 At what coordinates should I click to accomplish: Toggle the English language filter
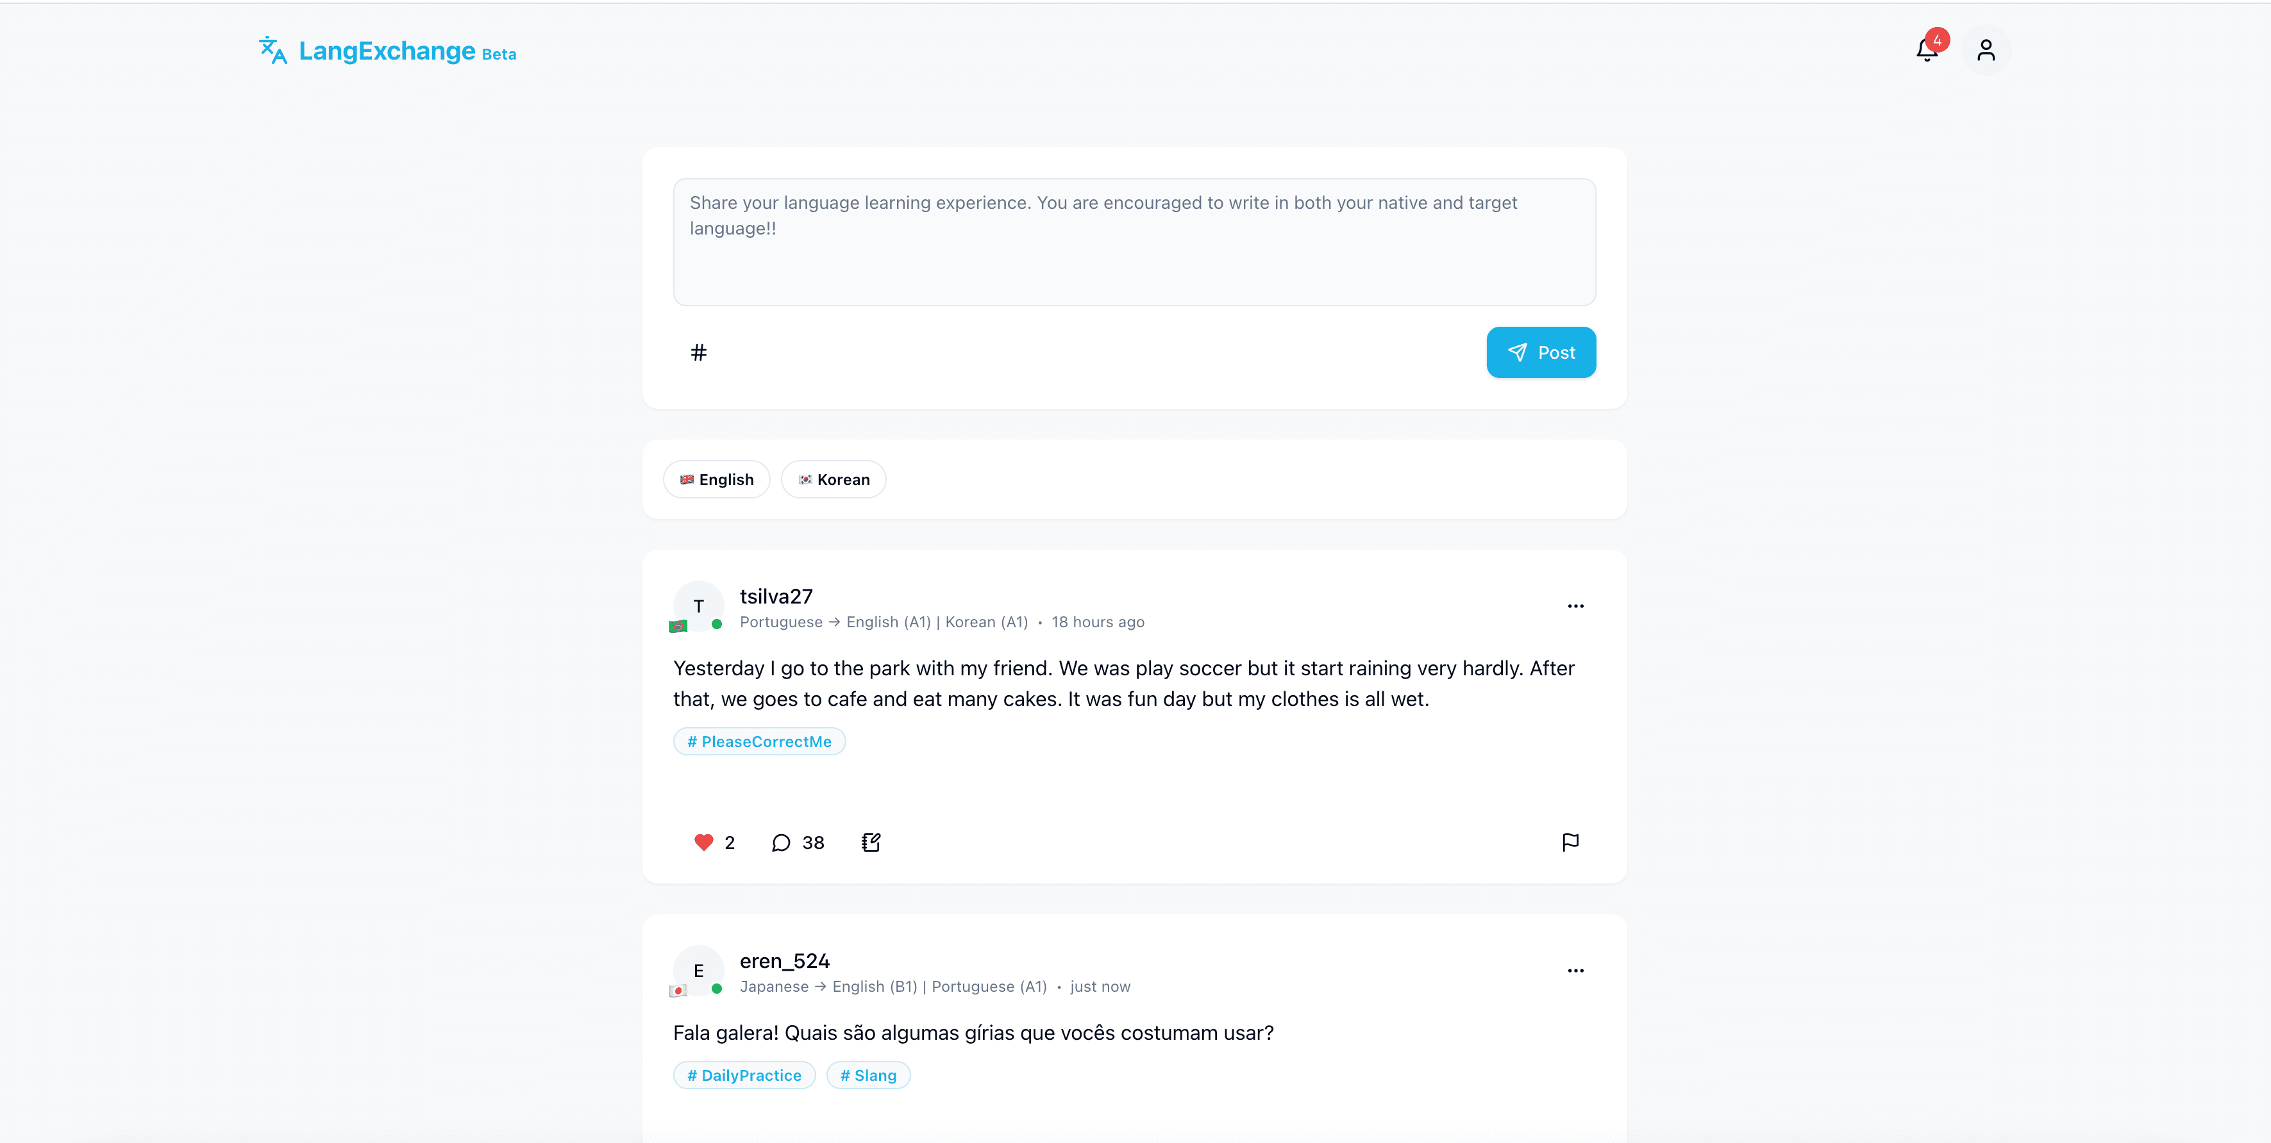tap(716, 479)
